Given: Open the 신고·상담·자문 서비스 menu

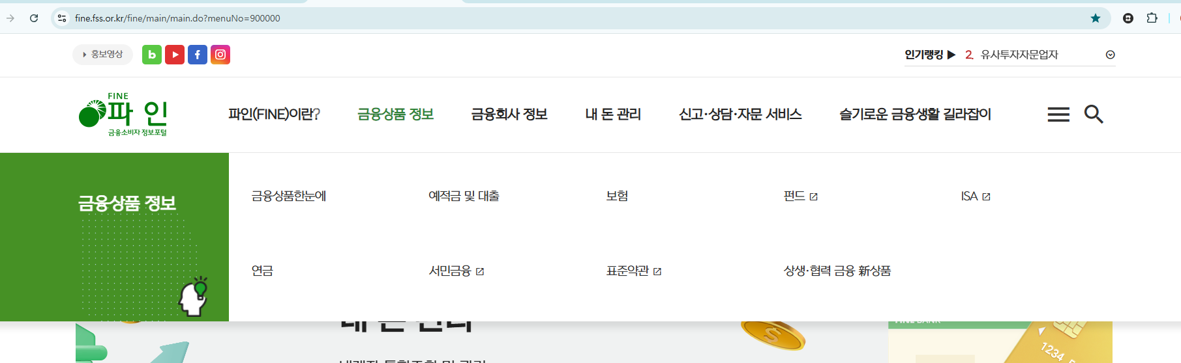Looking at the screenshot, I should point(740,114).
